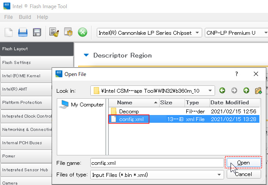
Task: Create new folder icon in dialog
Action: 258,91
